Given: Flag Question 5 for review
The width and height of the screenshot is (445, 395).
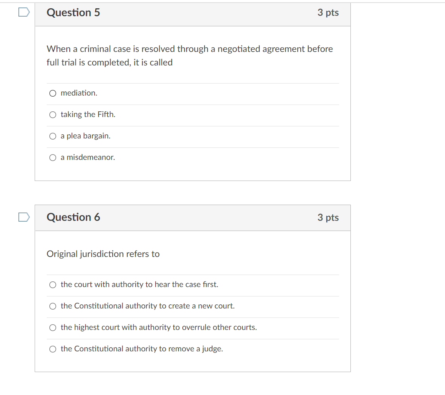Looking at the screenshot, I should coord(24,12).
